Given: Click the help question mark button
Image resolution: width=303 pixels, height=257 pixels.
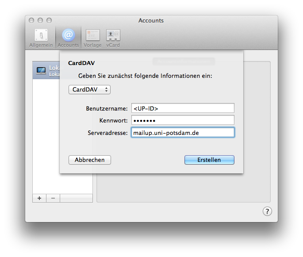Looking at the screenshot, I should point(267,211).
